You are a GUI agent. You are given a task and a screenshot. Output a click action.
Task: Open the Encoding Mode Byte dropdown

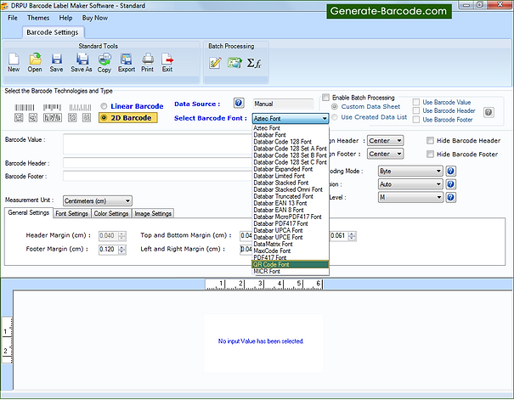click(x=410, y=171)
